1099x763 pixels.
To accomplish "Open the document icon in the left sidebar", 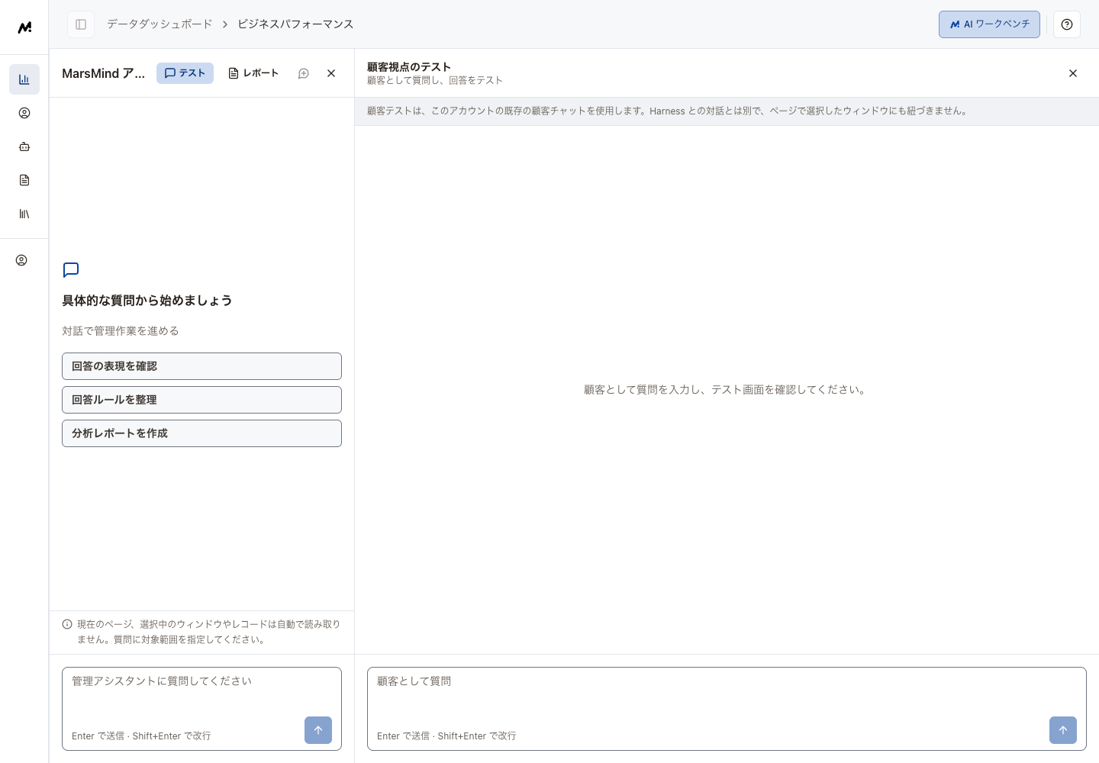I will tap(24, 180).
